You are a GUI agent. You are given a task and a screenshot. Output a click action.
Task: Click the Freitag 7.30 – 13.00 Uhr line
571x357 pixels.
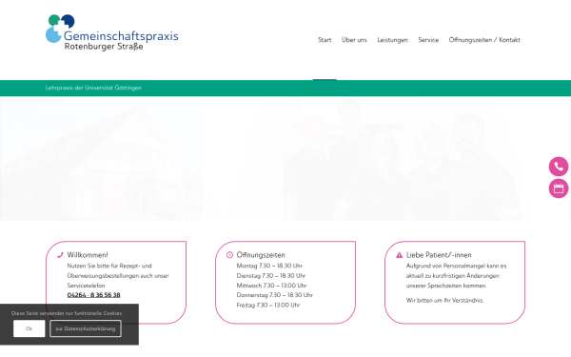(x=268, y=306)
